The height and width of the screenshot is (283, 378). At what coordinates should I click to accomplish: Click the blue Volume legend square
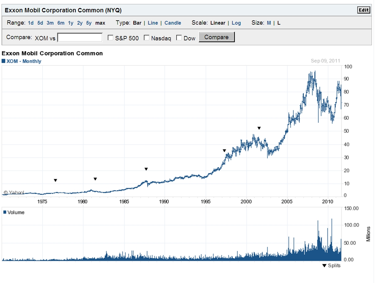[x=5, y=212]
